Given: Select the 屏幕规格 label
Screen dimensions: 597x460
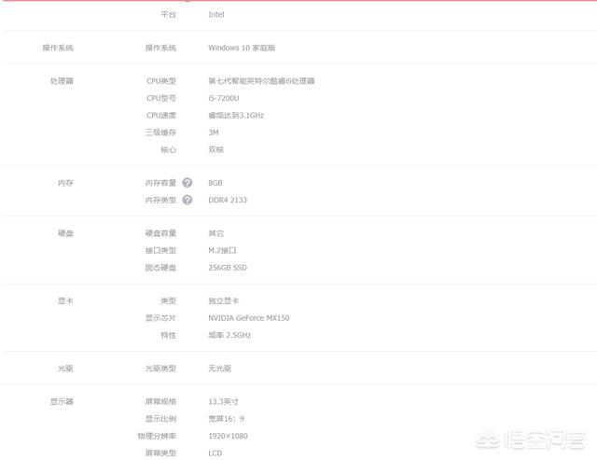Looking at the screenshot, I should pos(160,401).
